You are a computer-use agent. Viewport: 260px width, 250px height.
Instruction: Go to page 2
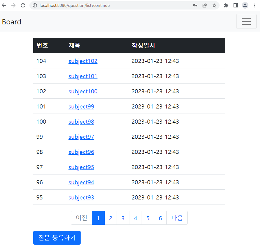tap(111, 218)
